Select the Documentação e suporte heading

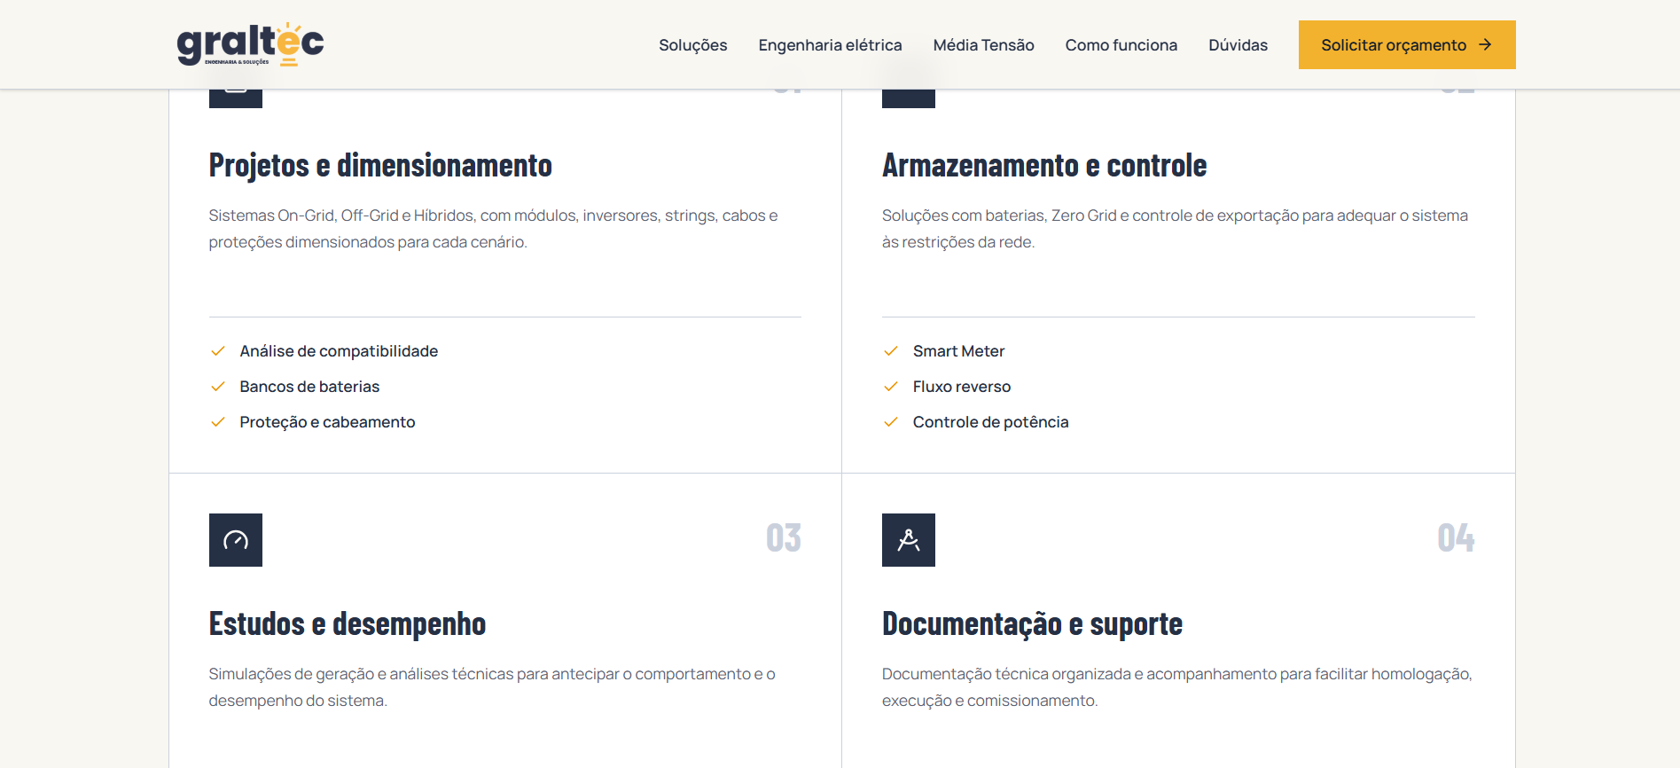click(x=1032, y=624)
